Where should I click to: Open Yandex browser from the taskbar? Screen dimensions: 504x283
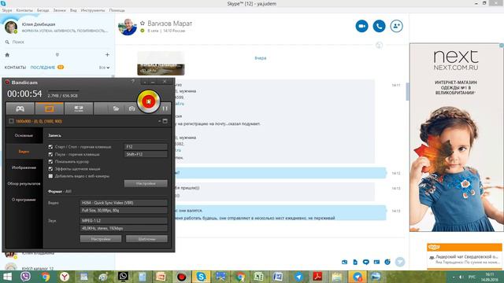65,277
